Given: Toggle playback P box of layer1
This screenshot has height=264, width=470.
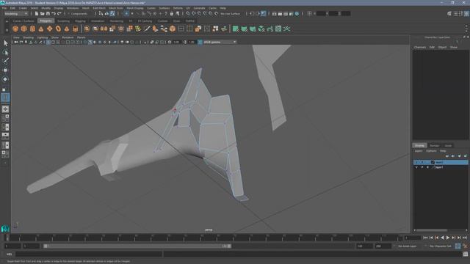Looking at the screenshot, I should click(422, 167).
